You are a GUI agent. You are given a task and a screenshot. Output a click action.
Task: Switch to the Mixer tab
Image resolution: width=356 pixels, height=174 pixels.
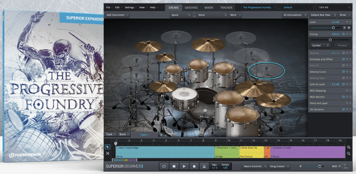pos(209,8)
